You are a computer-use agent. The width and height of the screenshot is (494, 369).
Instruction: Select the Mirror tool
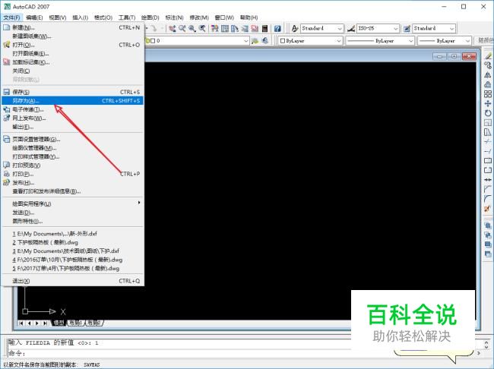coord(488,75)
